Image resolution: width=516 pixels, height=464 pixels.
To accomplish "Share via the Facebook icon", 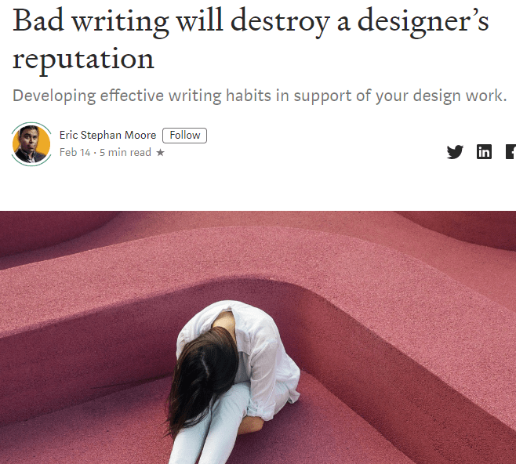I will [x=511, y=152].
